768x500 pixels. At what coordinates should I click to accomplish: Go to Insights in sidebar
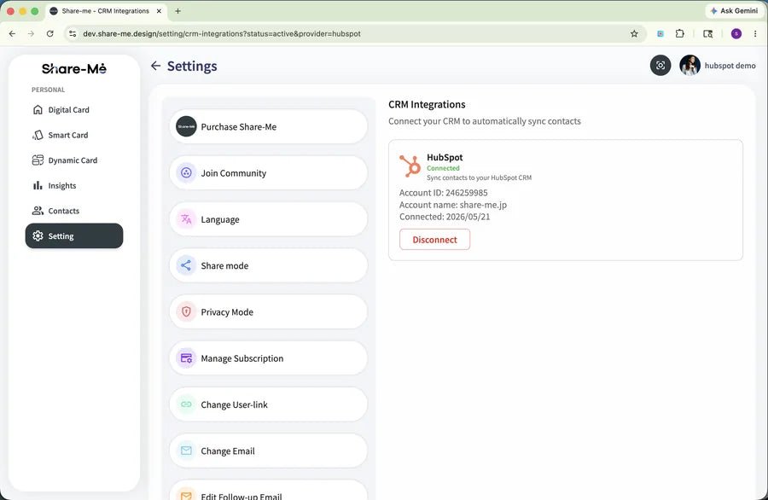[74, 186]
